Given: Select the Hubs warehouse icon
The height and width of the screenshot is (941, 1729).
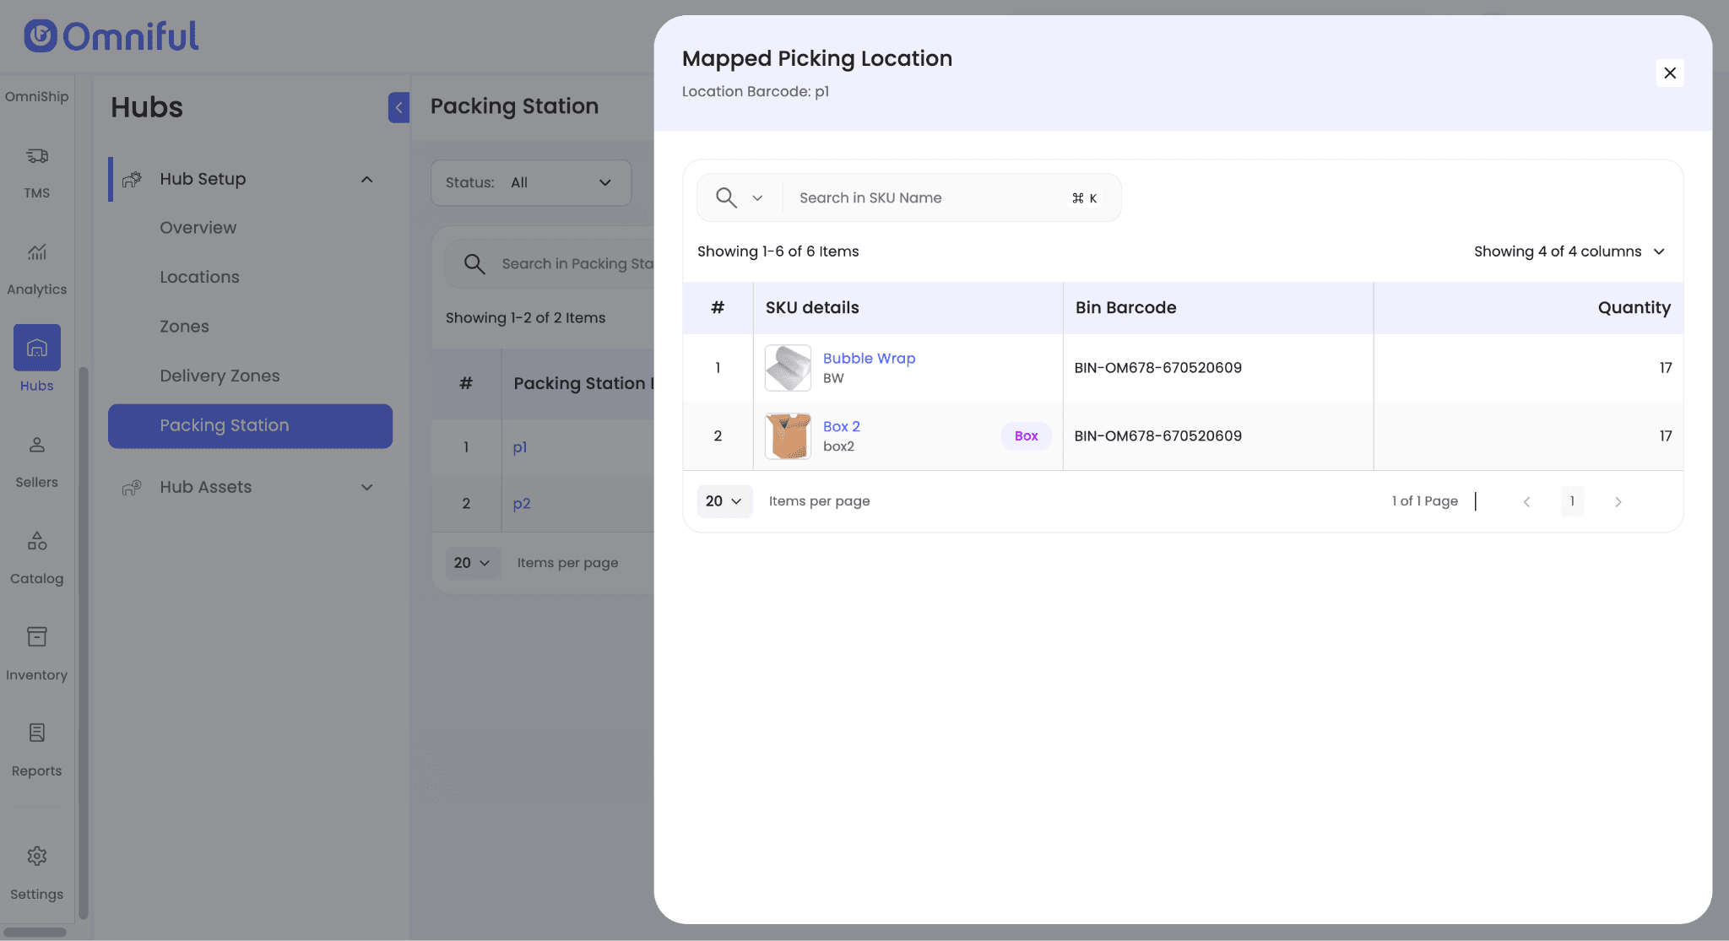Looking at the screenshot, I should tap(36, 348).
